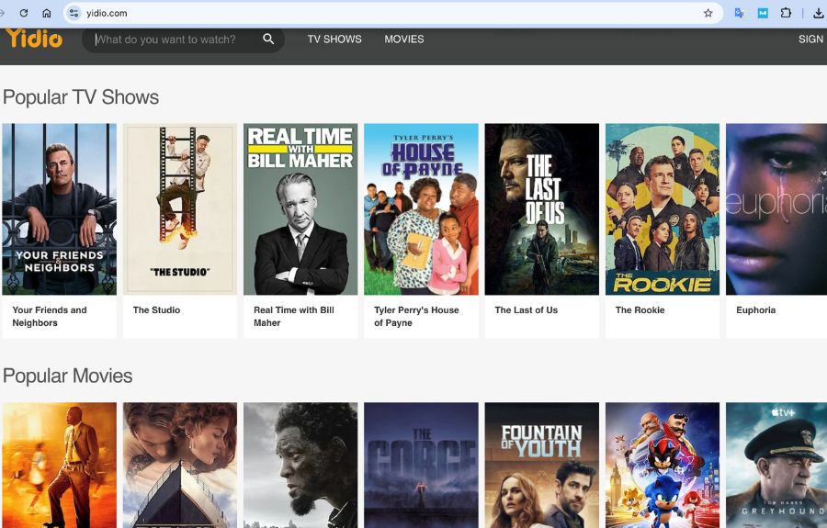827x528 pixels.
Task: Click the yidio.com address bar
Action: (393, 13)
